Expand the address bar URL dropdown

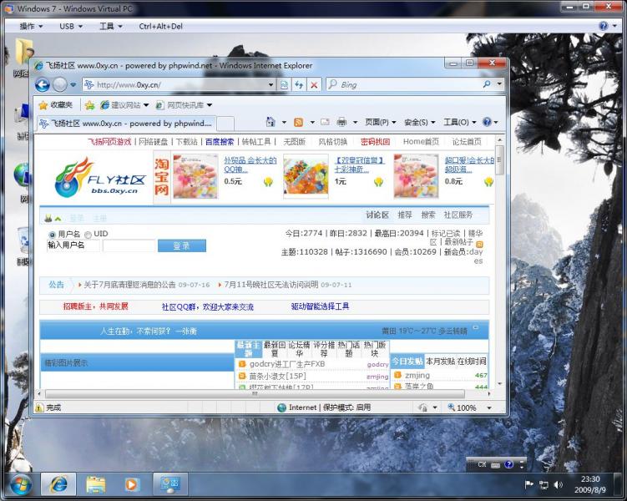[271, 85]
